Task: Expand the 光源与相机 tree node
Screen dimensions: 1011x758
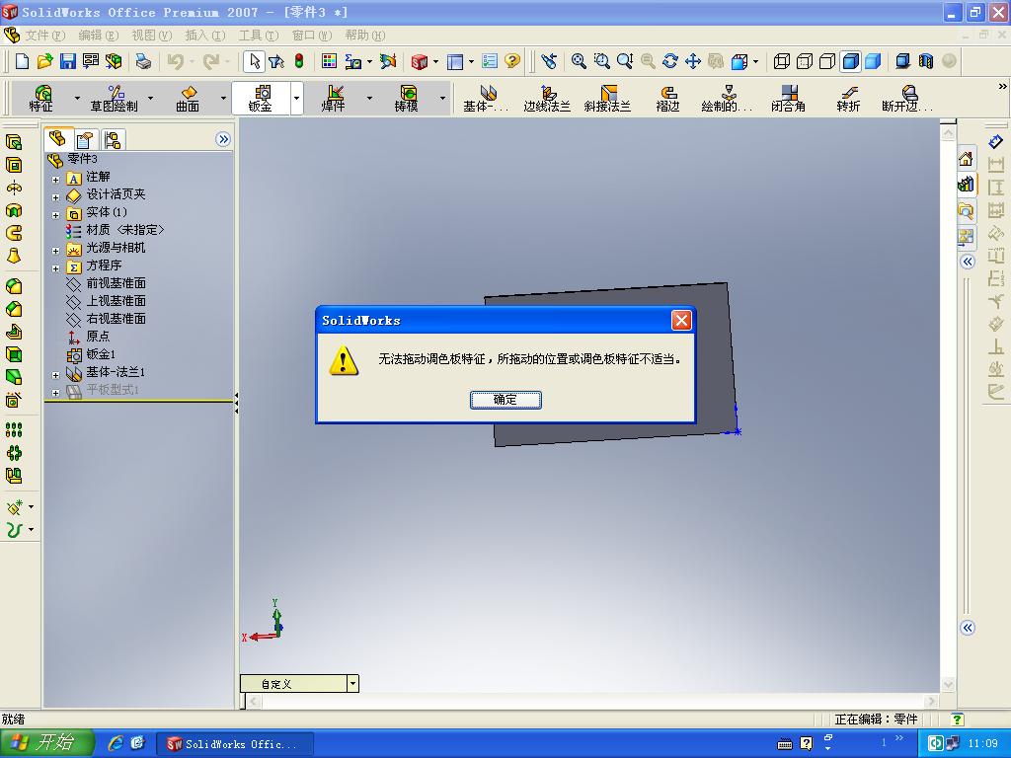Action: (x=55, y=250)
